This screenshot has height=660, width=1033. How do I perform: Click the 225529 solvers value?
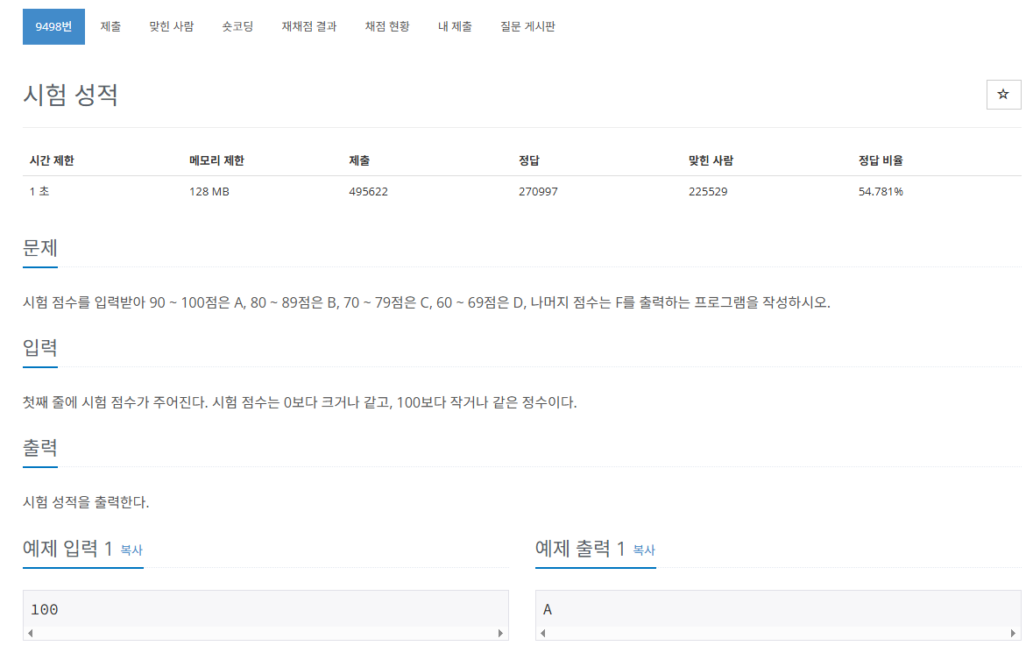click(708, 191)
